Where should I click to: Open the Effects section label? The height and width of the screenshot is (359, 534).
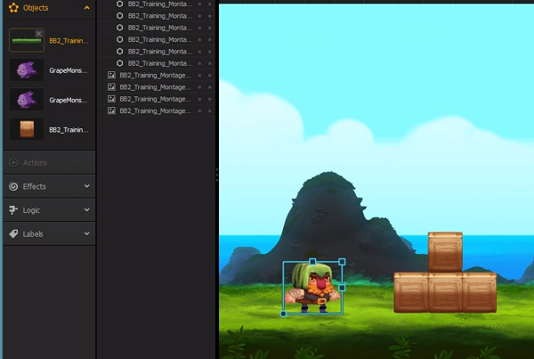pyautogui.click(x=34, y=186)
